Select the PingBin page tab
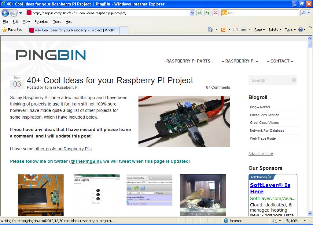Viewport: 313px width, 225px height. (74, 30)
